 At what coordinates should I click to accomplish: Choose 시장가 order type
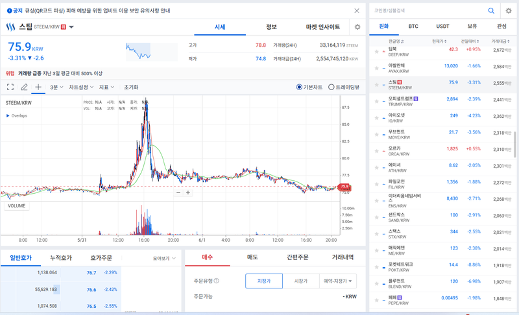click(300, 281)
